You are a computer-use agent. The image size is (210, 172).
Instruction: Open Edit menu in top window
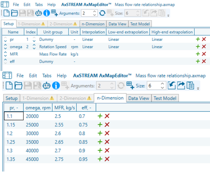coord(27,5)
